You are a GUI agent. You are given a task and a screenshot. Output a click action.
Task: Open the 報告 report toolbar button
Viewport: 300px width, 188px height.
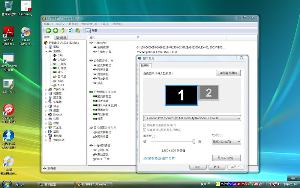pos(91,30)
